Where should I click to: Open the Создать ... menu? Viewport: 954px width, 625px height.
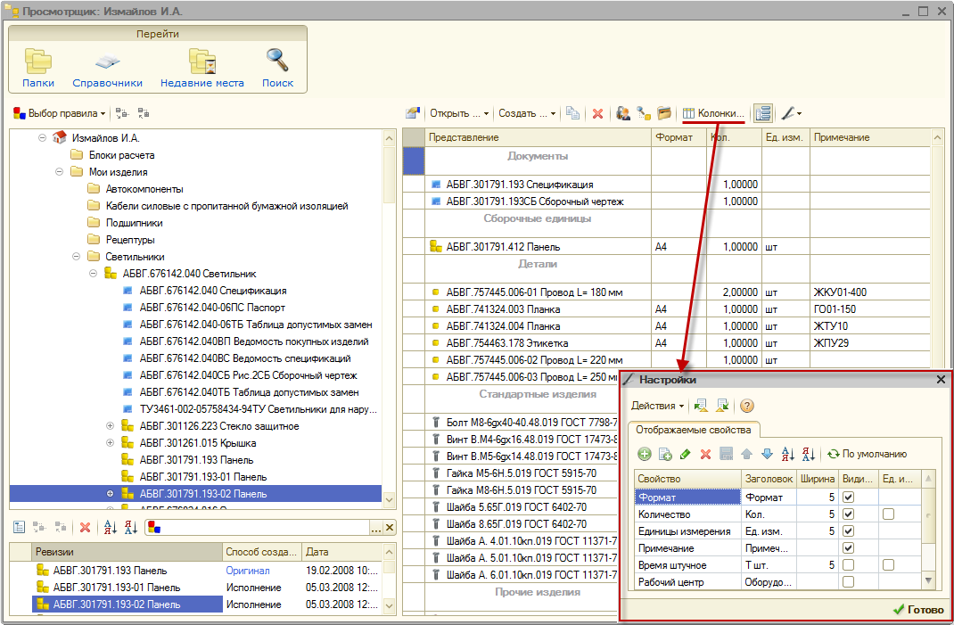526,114
